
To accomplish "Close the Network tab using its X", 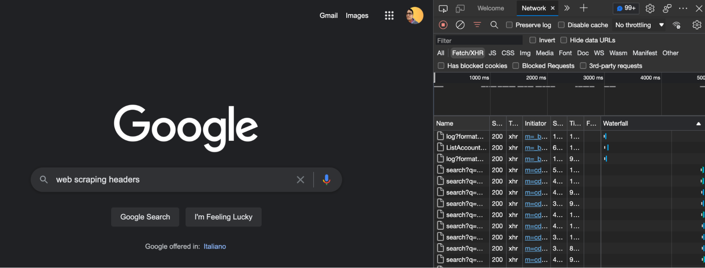I will click(553, 8).
